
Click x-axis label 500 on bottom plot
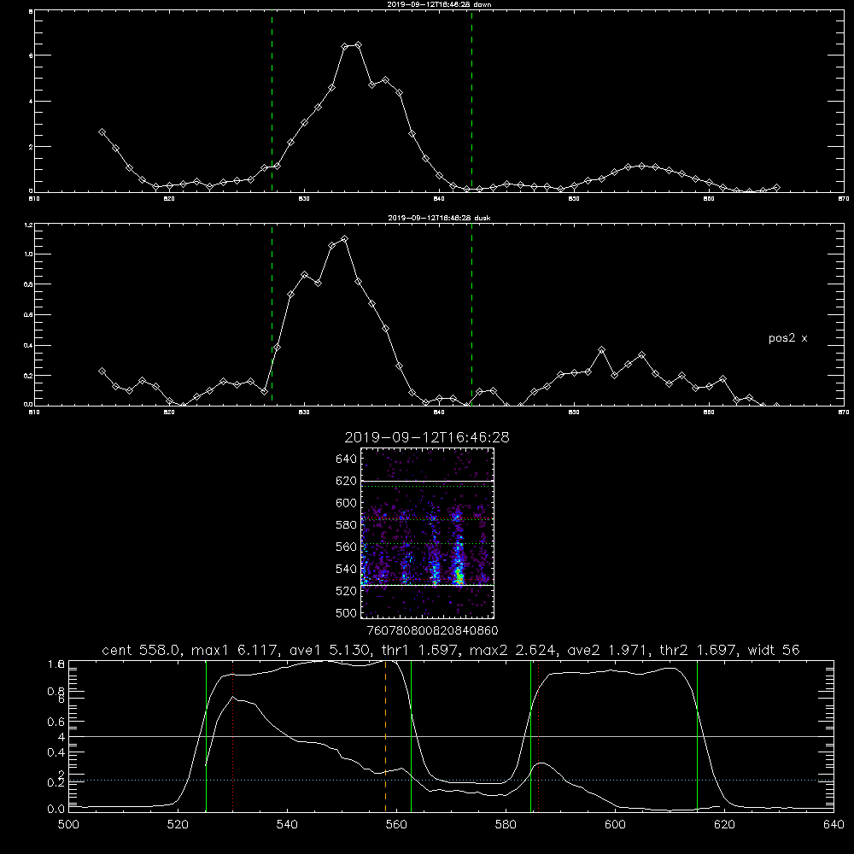point(68,825)
